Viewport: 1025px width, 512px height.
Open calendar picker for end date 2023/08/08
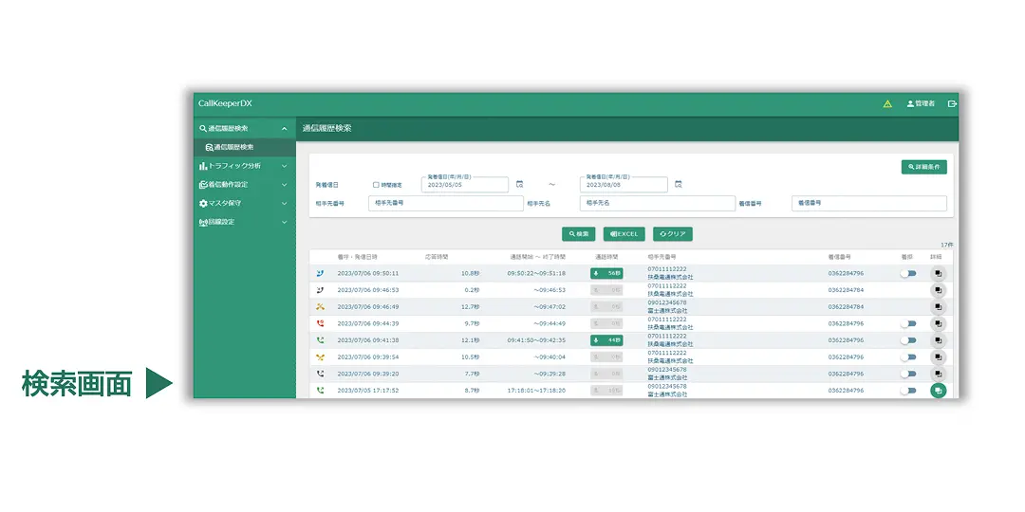click(x=679, y=184)
